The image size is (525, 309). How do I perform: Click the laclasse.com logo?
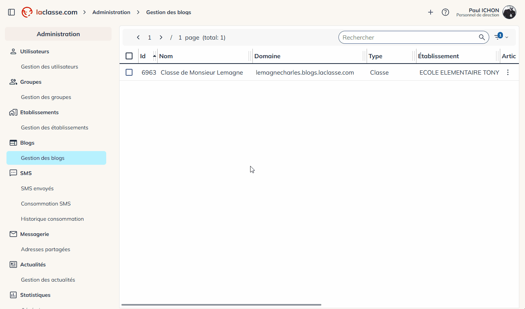pyautogui.click(x=49, y=12)
